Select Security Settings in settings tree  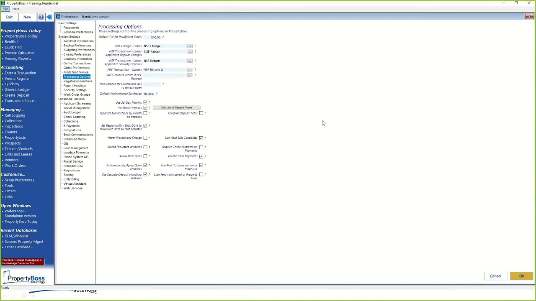tap(75, 90)
